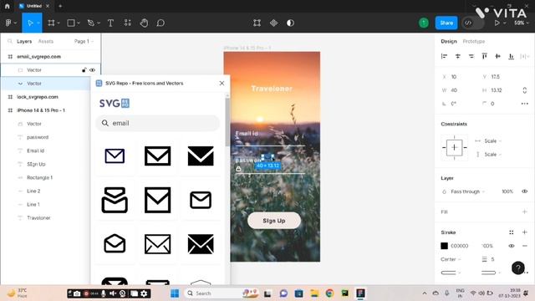Open the Resources tool
This screenshot has width=535, height=301.
pos(128,23)
